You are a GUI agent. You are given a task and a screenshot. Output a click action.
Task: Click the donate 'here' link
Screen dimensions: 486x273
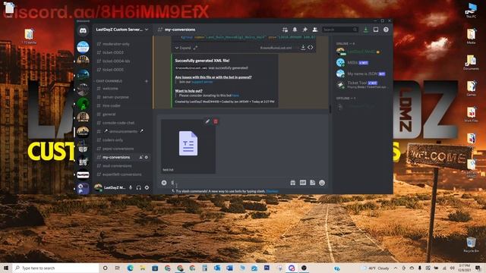pyautogui.click(x=235, y=96)
